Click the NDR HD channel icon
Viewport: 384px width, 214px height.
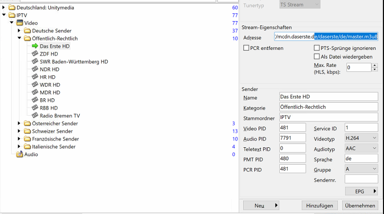coord(35,70)
